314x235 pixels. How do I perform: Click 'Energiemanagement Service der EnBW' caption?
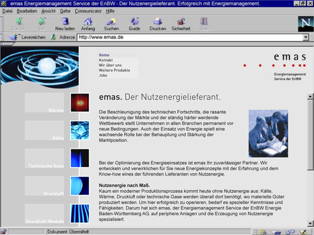290,77
